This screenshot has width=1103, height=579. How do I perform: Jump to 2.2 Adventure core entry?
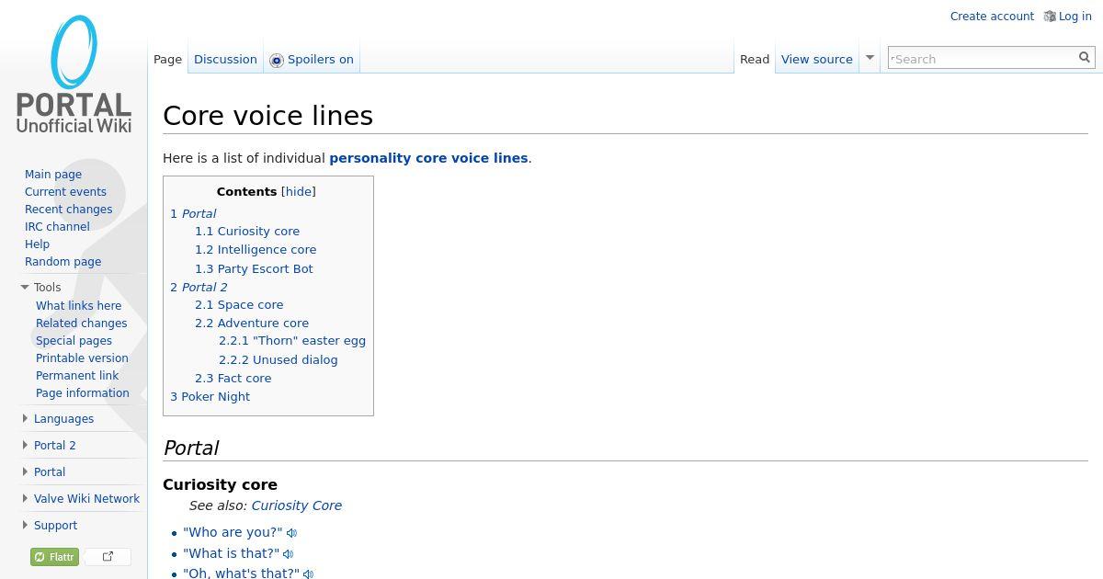coord(252,324)
